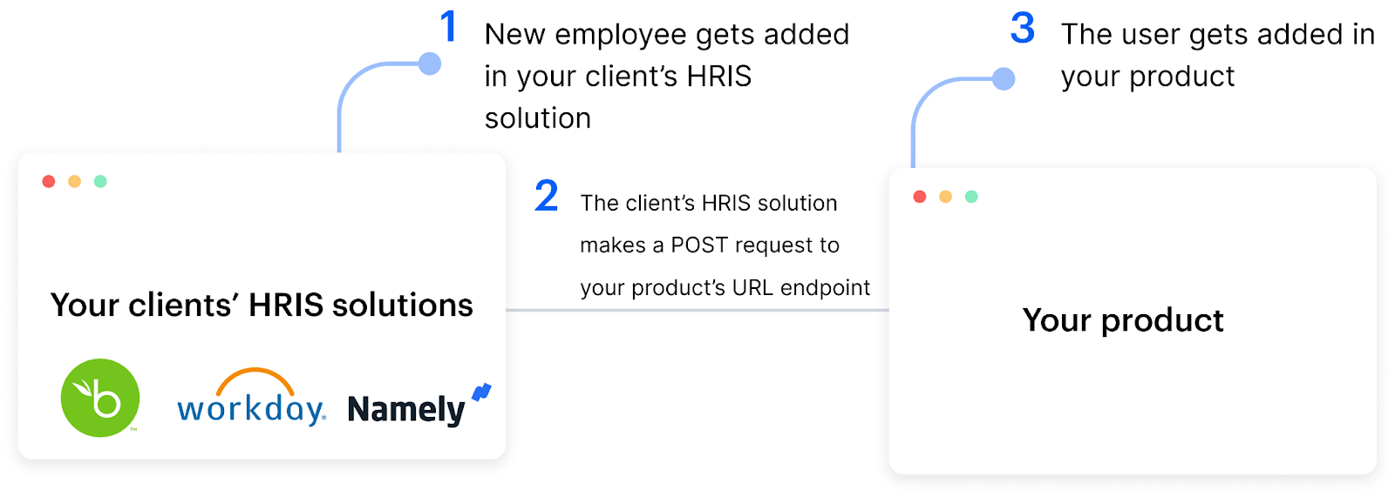The image size is (1395, 497).
Task: Click green dot in HRIS solutions window
Action: point(100,181)
